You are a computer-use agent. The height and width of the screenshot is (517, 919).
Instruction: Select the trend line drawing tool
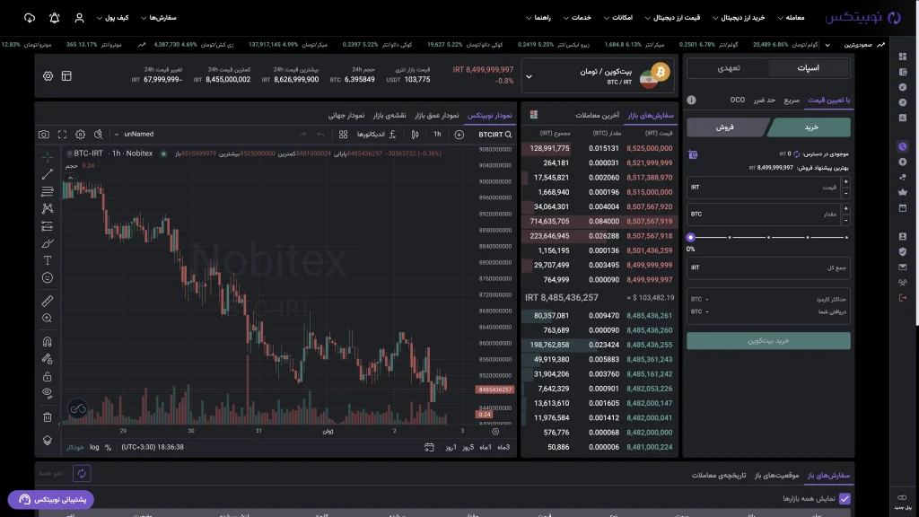click(48, 174)
